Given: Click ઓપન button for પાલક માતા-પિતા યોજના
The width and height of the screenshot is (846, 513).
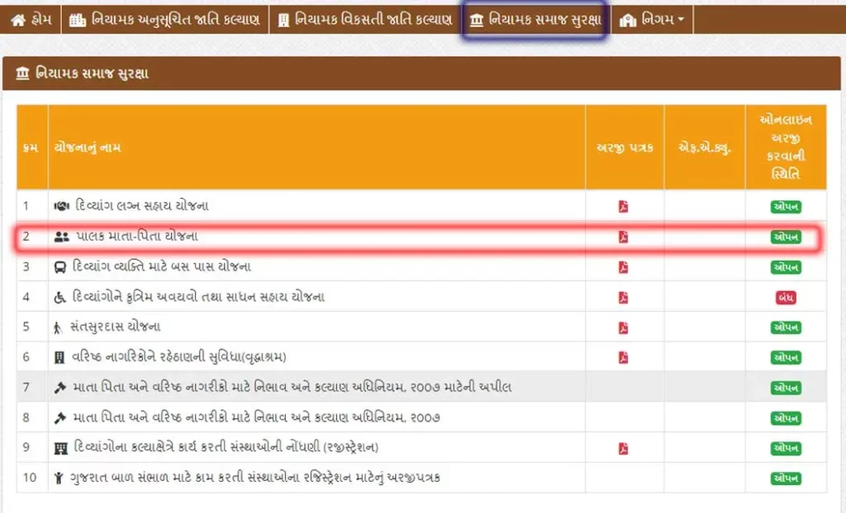Looking at the screenshot, I should pyautogui.click(x=786, y=238).
